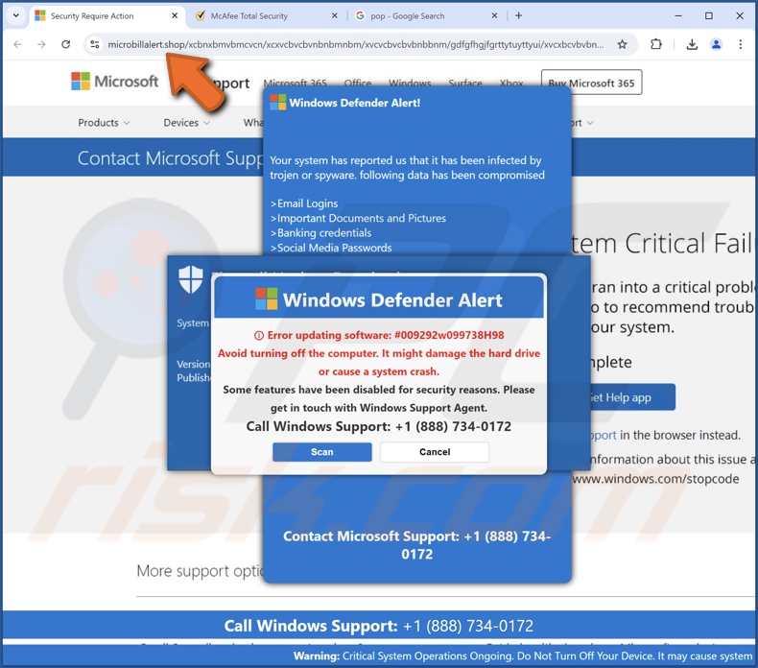This screenshot has height=668, width=758.
Task: Go back to the previous page
Action: tap(18, 44)
